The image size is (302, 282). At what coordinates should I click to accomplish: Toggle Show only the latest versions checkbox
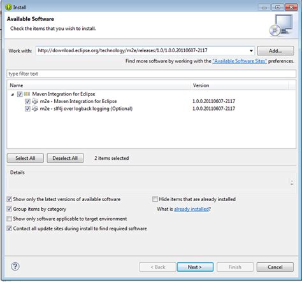point(9,199)
